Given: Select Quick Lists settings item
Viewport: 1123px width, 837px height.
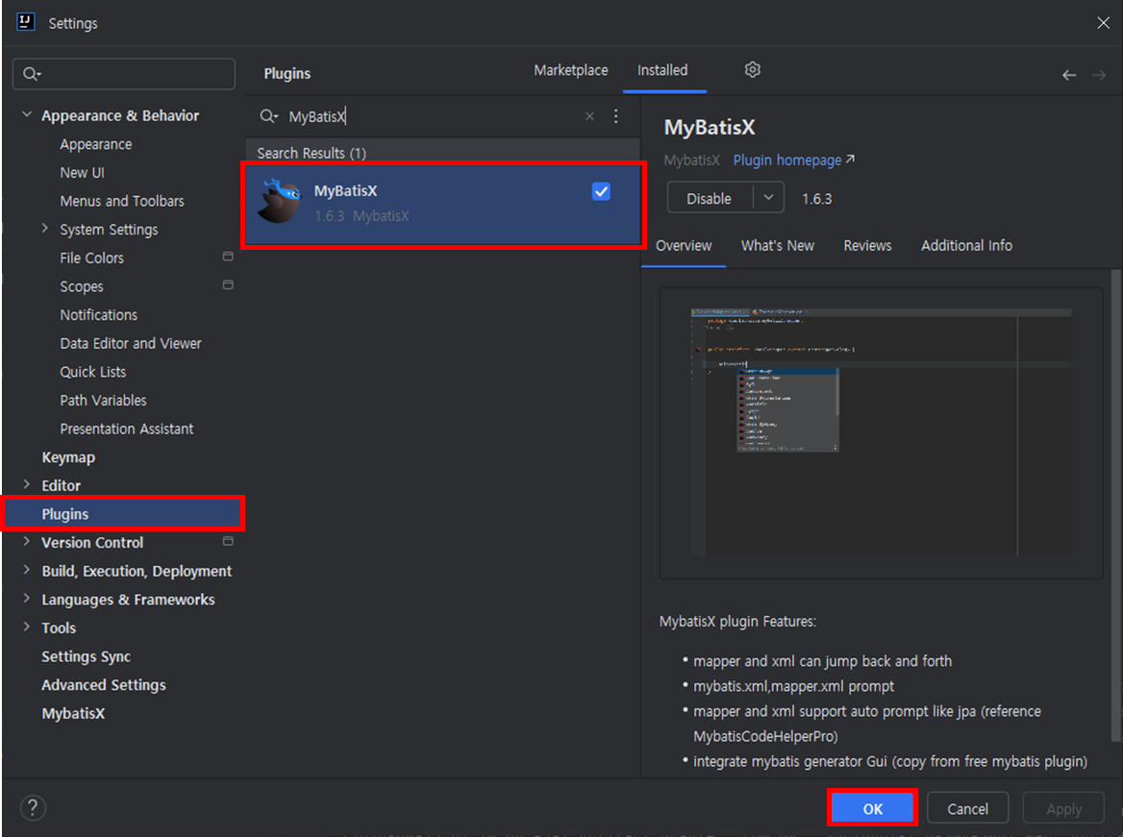Looking at the screenshot, I should point(93,372).
